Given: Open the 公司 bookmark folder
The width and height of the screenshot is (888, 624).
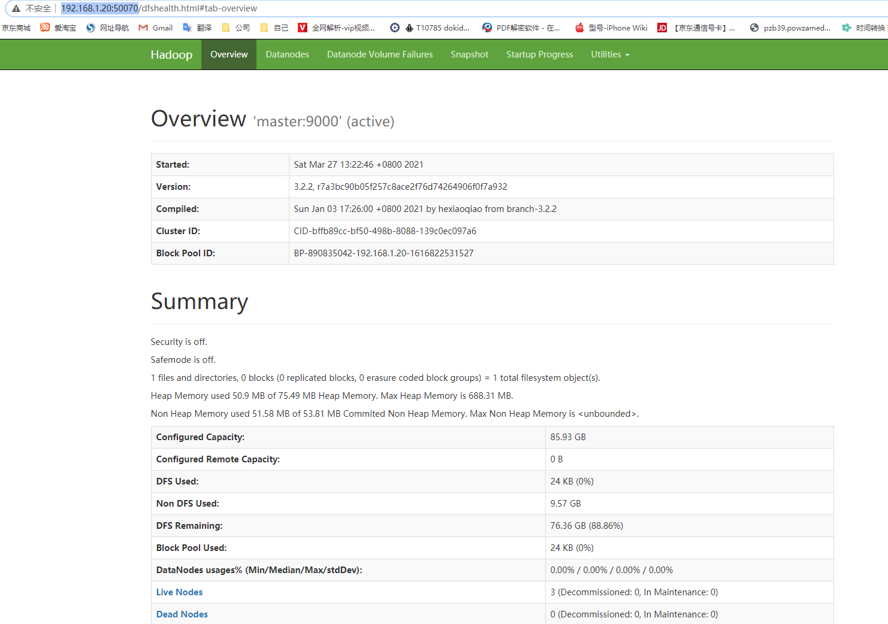Looking at the screenshot, I should click(235, 28).
